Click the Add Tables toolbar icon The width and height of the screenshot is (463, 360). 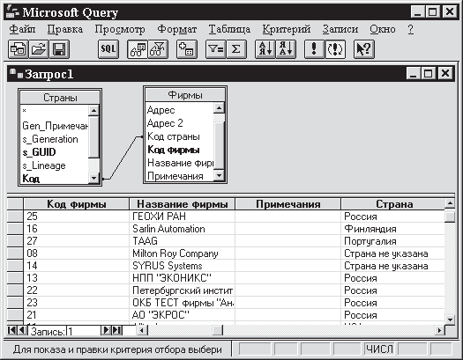click(187, 49)
